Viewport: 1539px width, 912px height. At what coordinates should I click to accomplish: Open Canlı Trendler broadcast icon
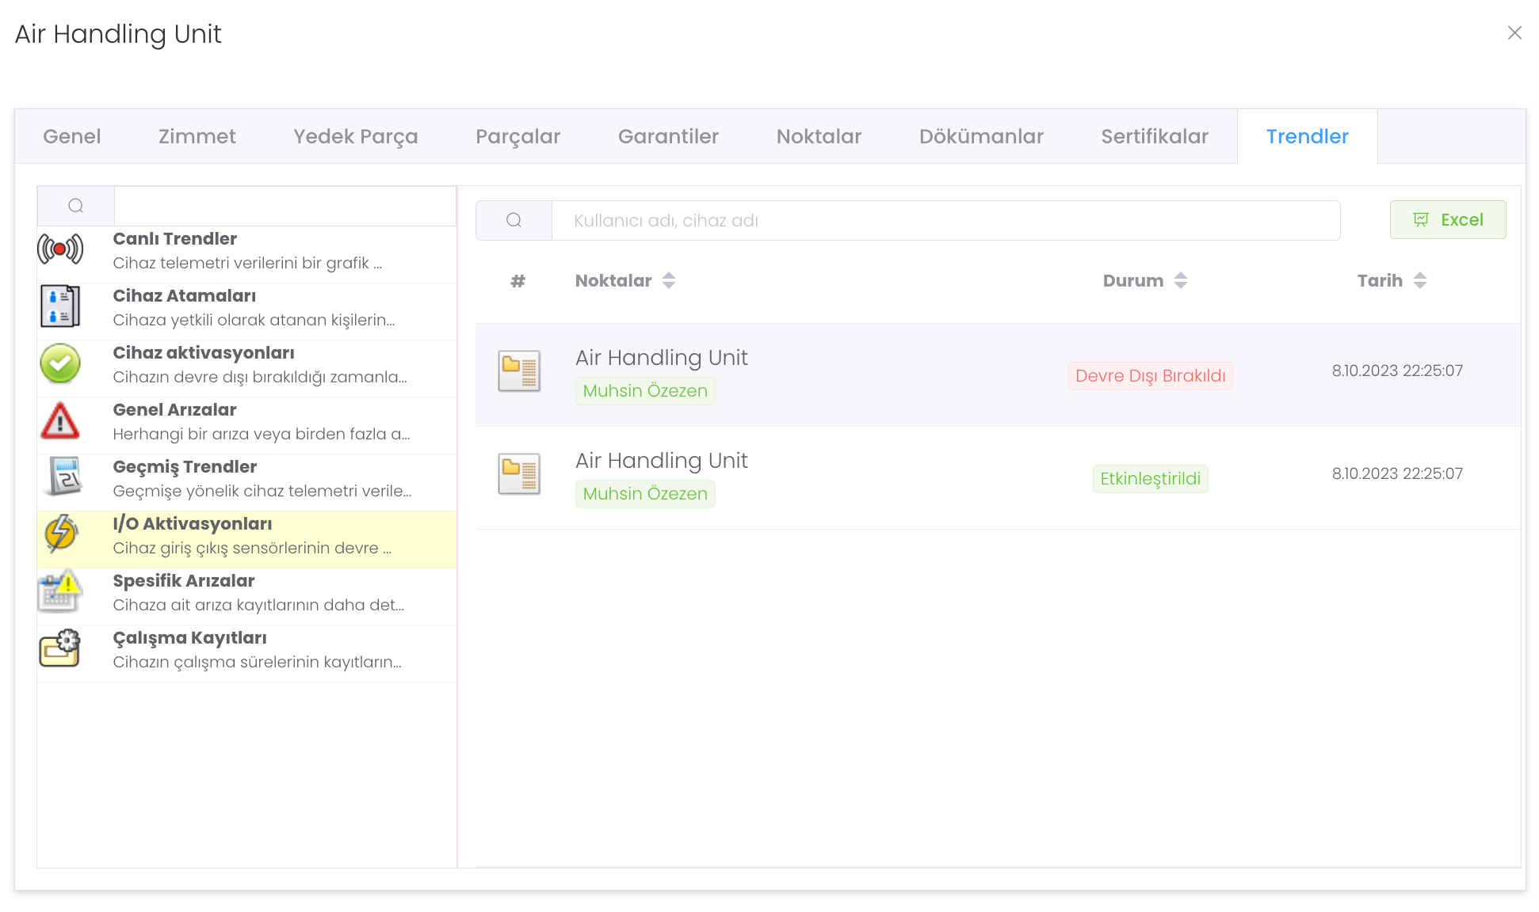pos(60,249)
